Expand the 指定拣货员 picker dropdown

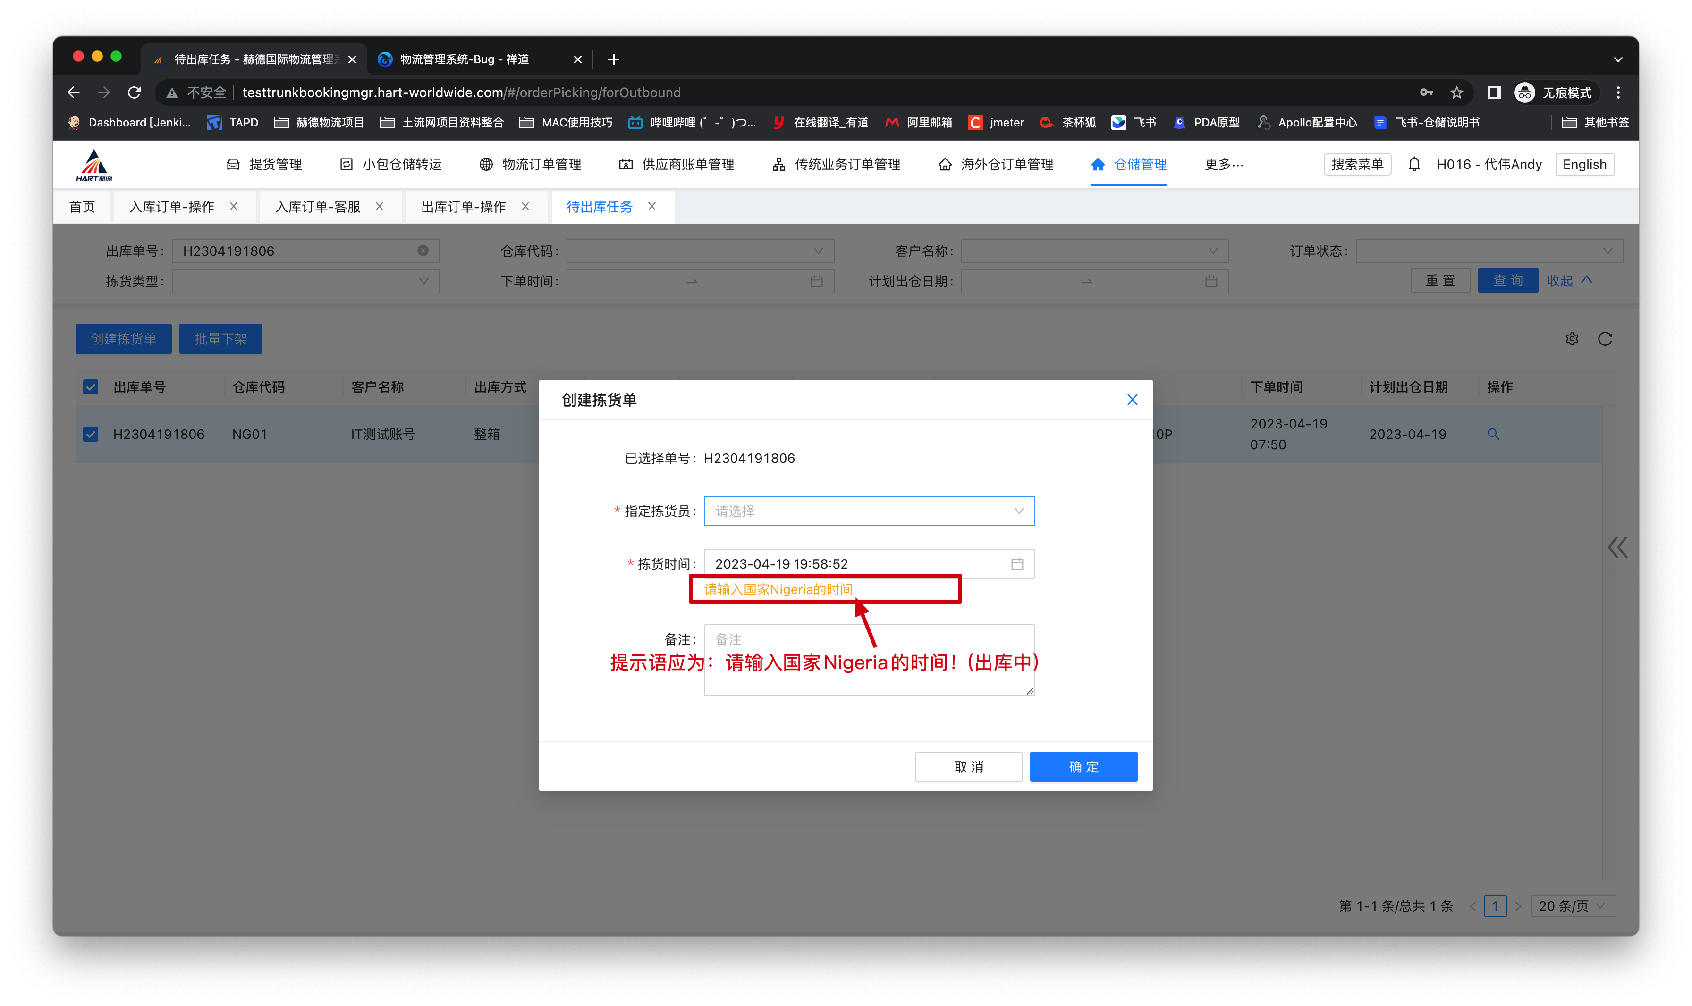click(x=869, y=511)
